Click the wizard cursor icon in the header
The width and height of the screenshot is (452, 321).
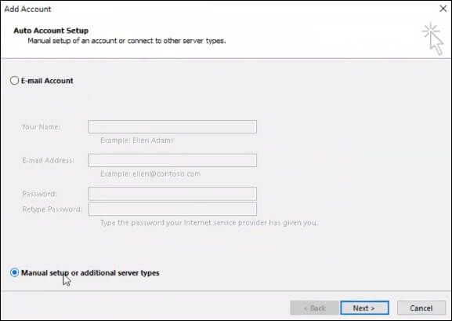[x=433, y=38]
